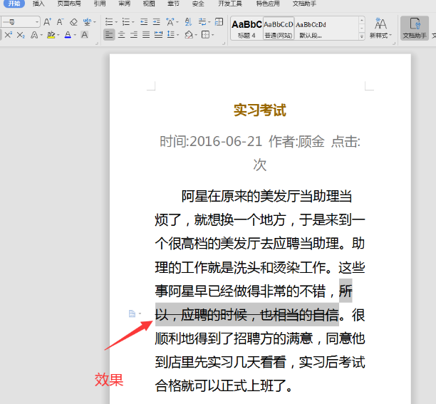Open the 文档助手 ribbon tab

(304, 4)
